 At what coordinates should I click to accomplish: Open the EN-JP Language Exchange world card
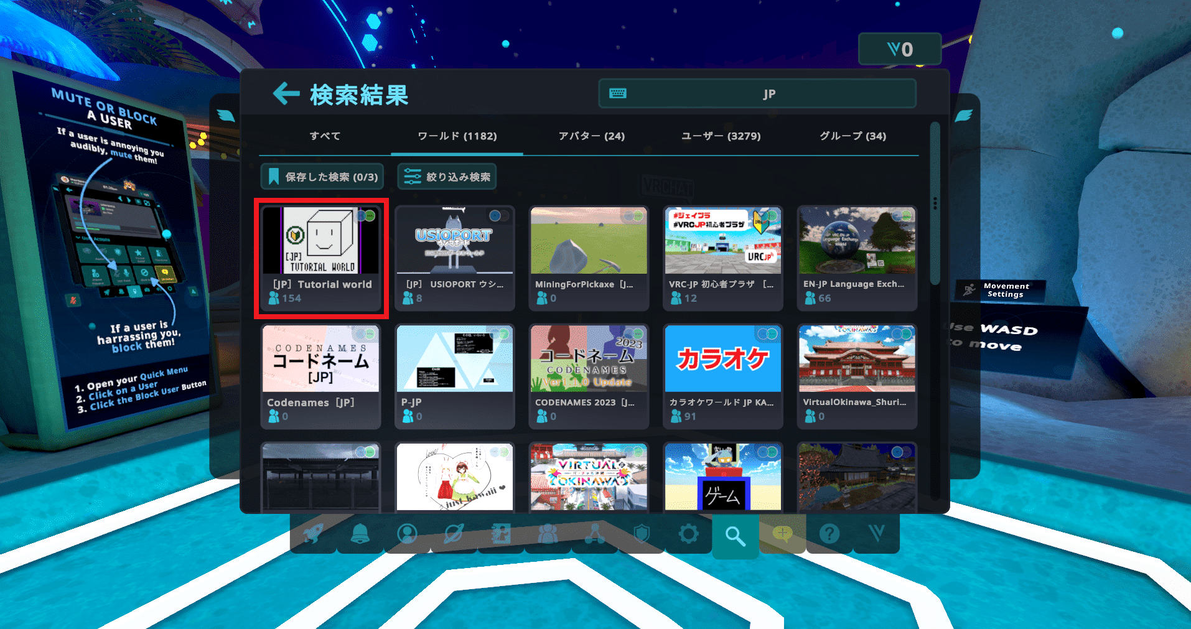(x=857, y=258)
